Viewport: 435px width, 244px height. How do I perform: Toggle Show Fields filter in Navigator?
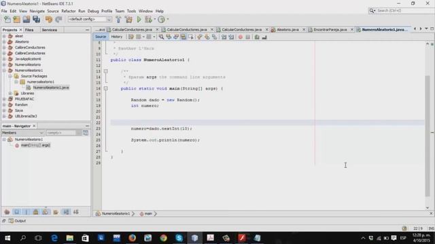pyautogui.click(x=16, y=212)
